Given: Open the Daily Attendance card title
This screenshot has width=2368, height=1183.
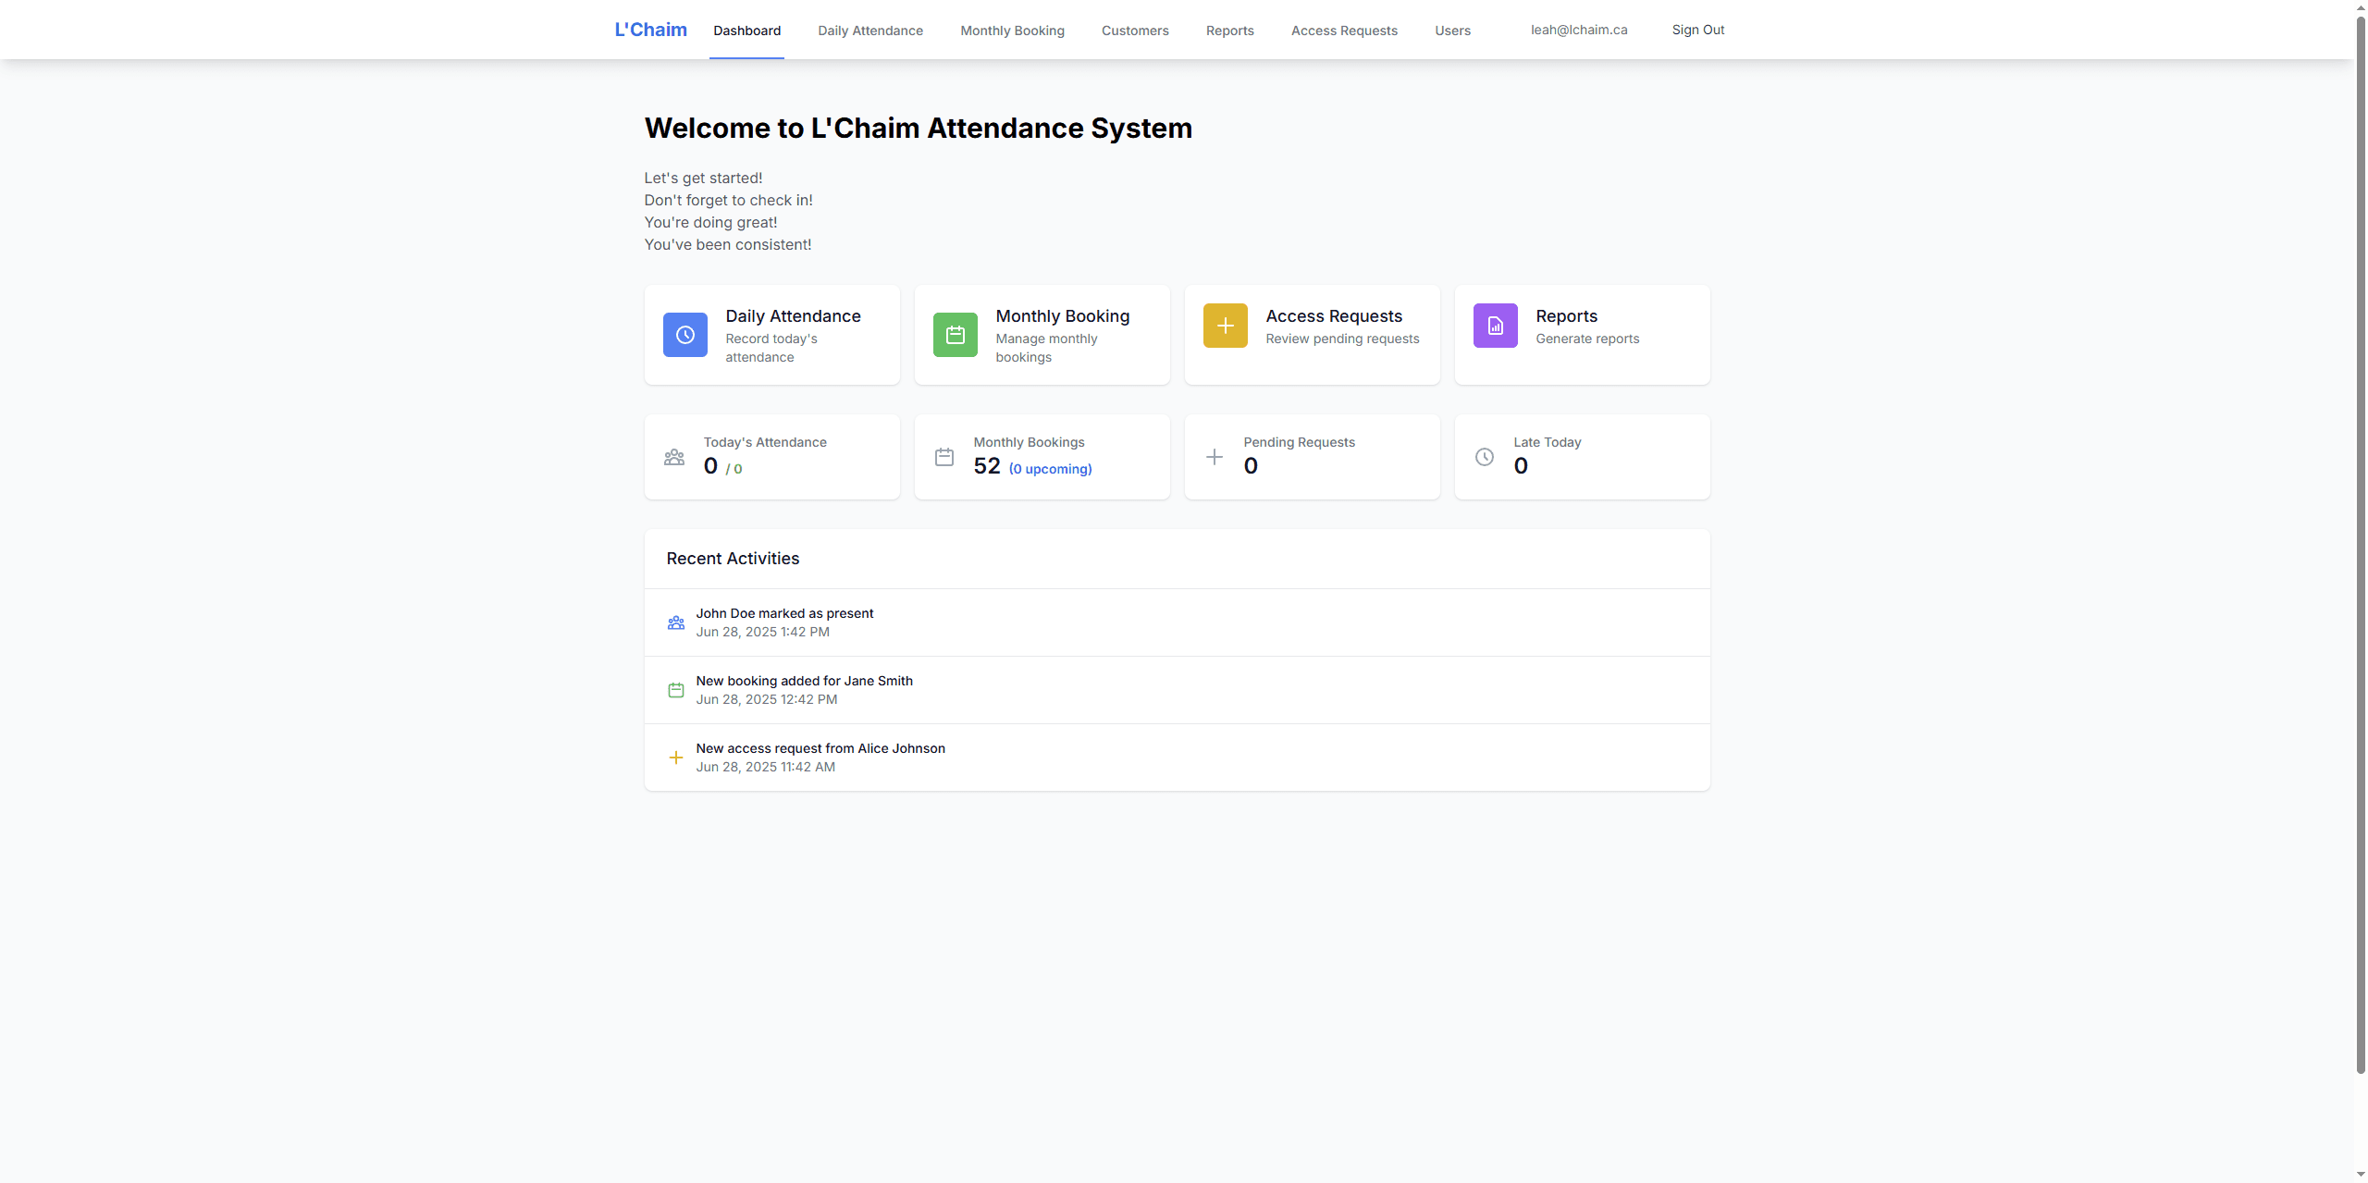Looking at the screenshot, I should click(793, 316).
